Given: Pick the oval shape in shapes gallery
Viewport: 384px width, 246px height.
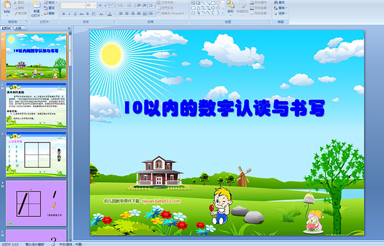Looking at the screenshot, I should point(218,3).
